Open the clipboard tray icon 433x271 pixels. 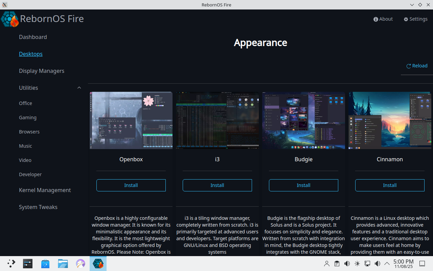point(337,264)
